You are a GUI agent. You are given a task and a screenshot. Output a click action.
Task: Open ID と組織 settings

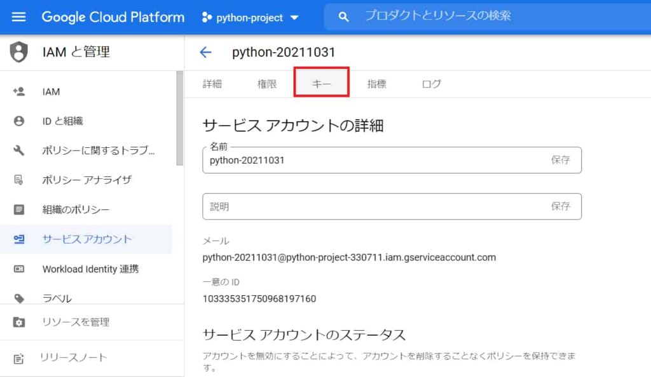62,121
